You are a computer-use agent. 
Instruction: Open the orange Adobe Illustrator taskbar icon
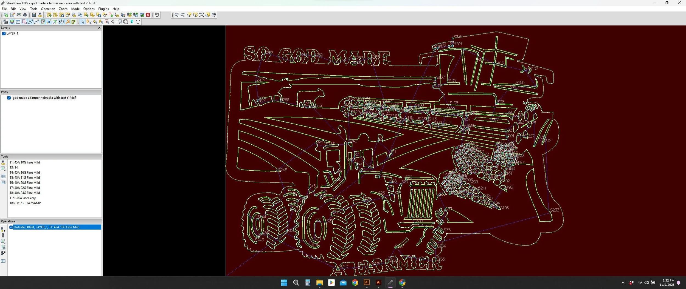pyautogui.click(x=367, y=282)
